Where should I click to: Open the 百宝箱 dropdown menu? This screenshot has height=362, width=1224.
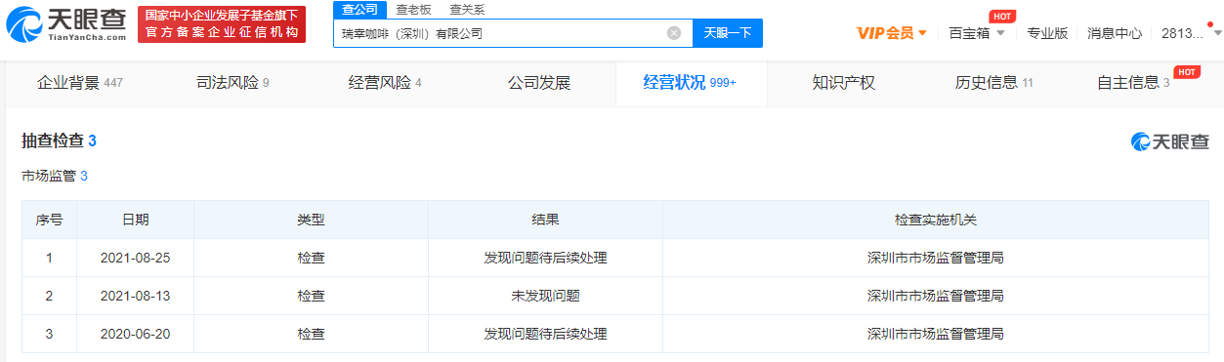tap(977, 32)
